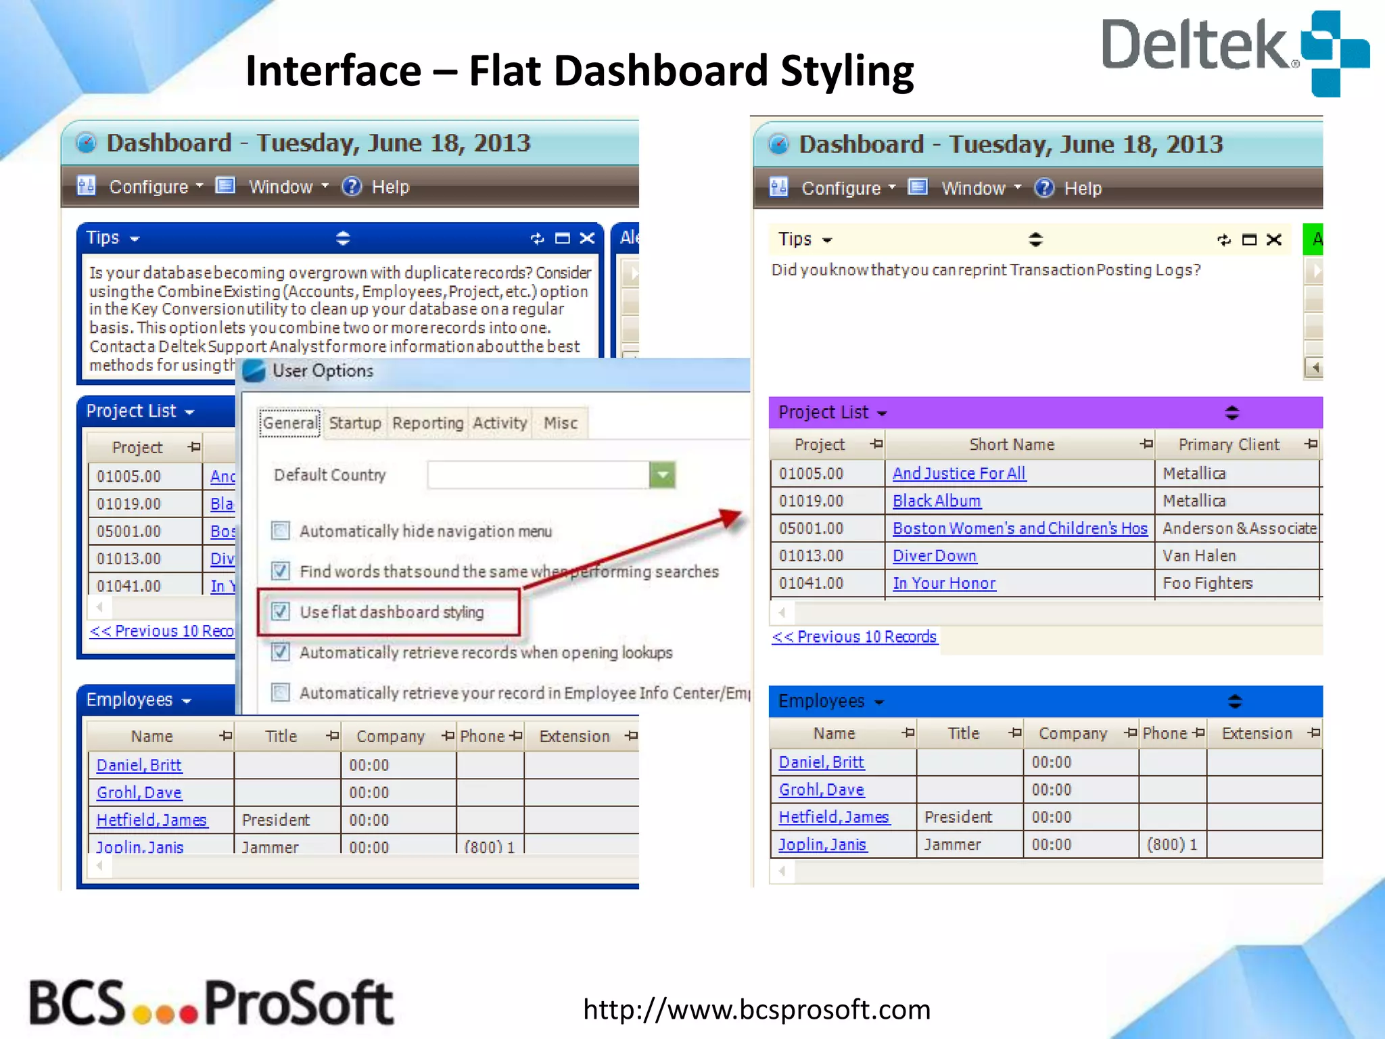Click 01005.00 cell in right Project List

tap(827, 474)
